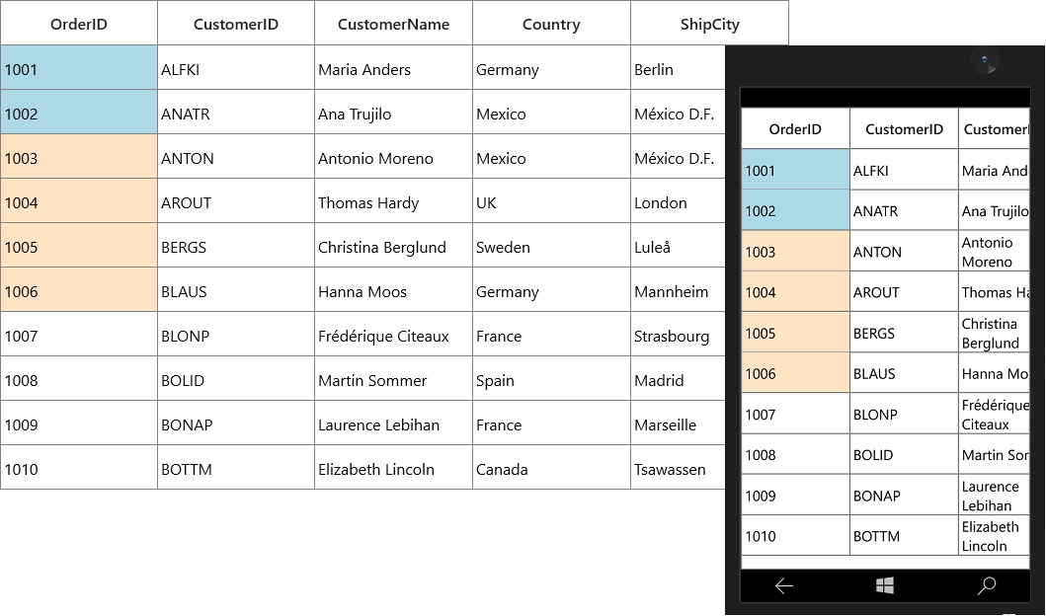Tap phone grid cell BOTTM
The height and width of the screenshot is (616, 1046).
pyautogui.click(x=904, y=535)
